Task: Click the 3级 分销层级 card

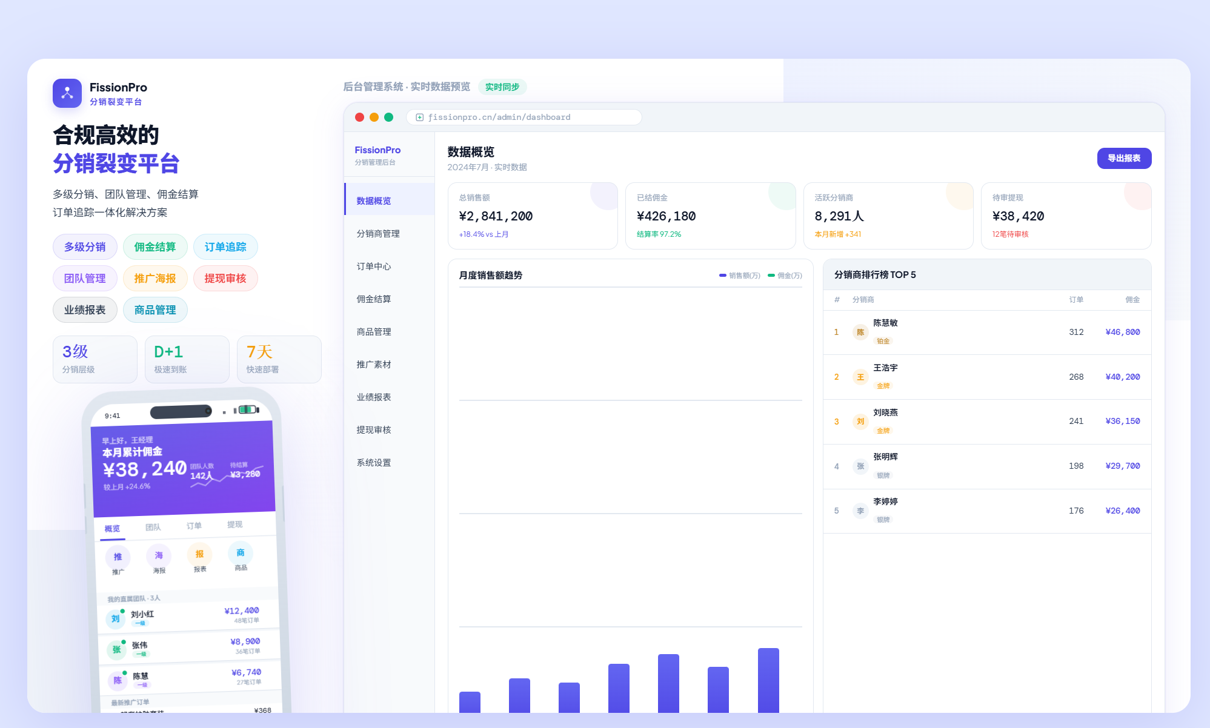Action: coord(95,359)
